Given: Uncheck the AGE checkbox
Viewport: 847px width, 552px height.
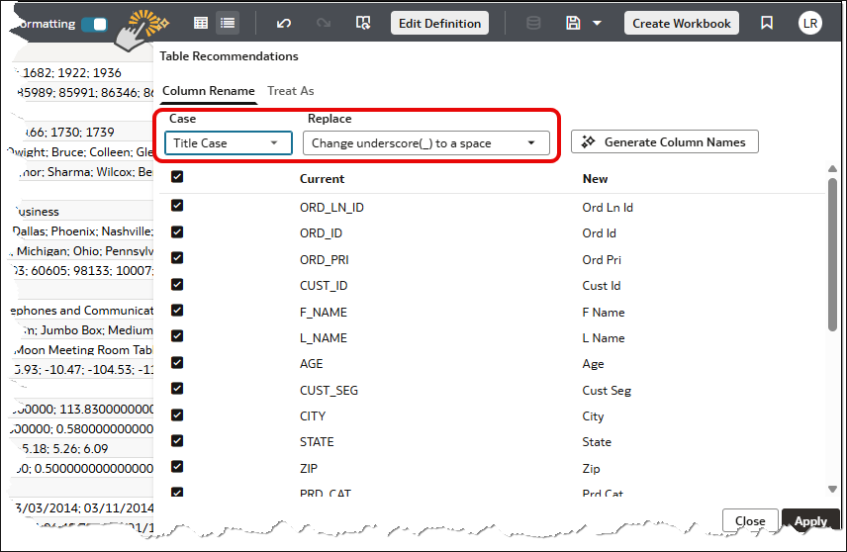Looking at the screenshot, I should (x=177, y=362).
